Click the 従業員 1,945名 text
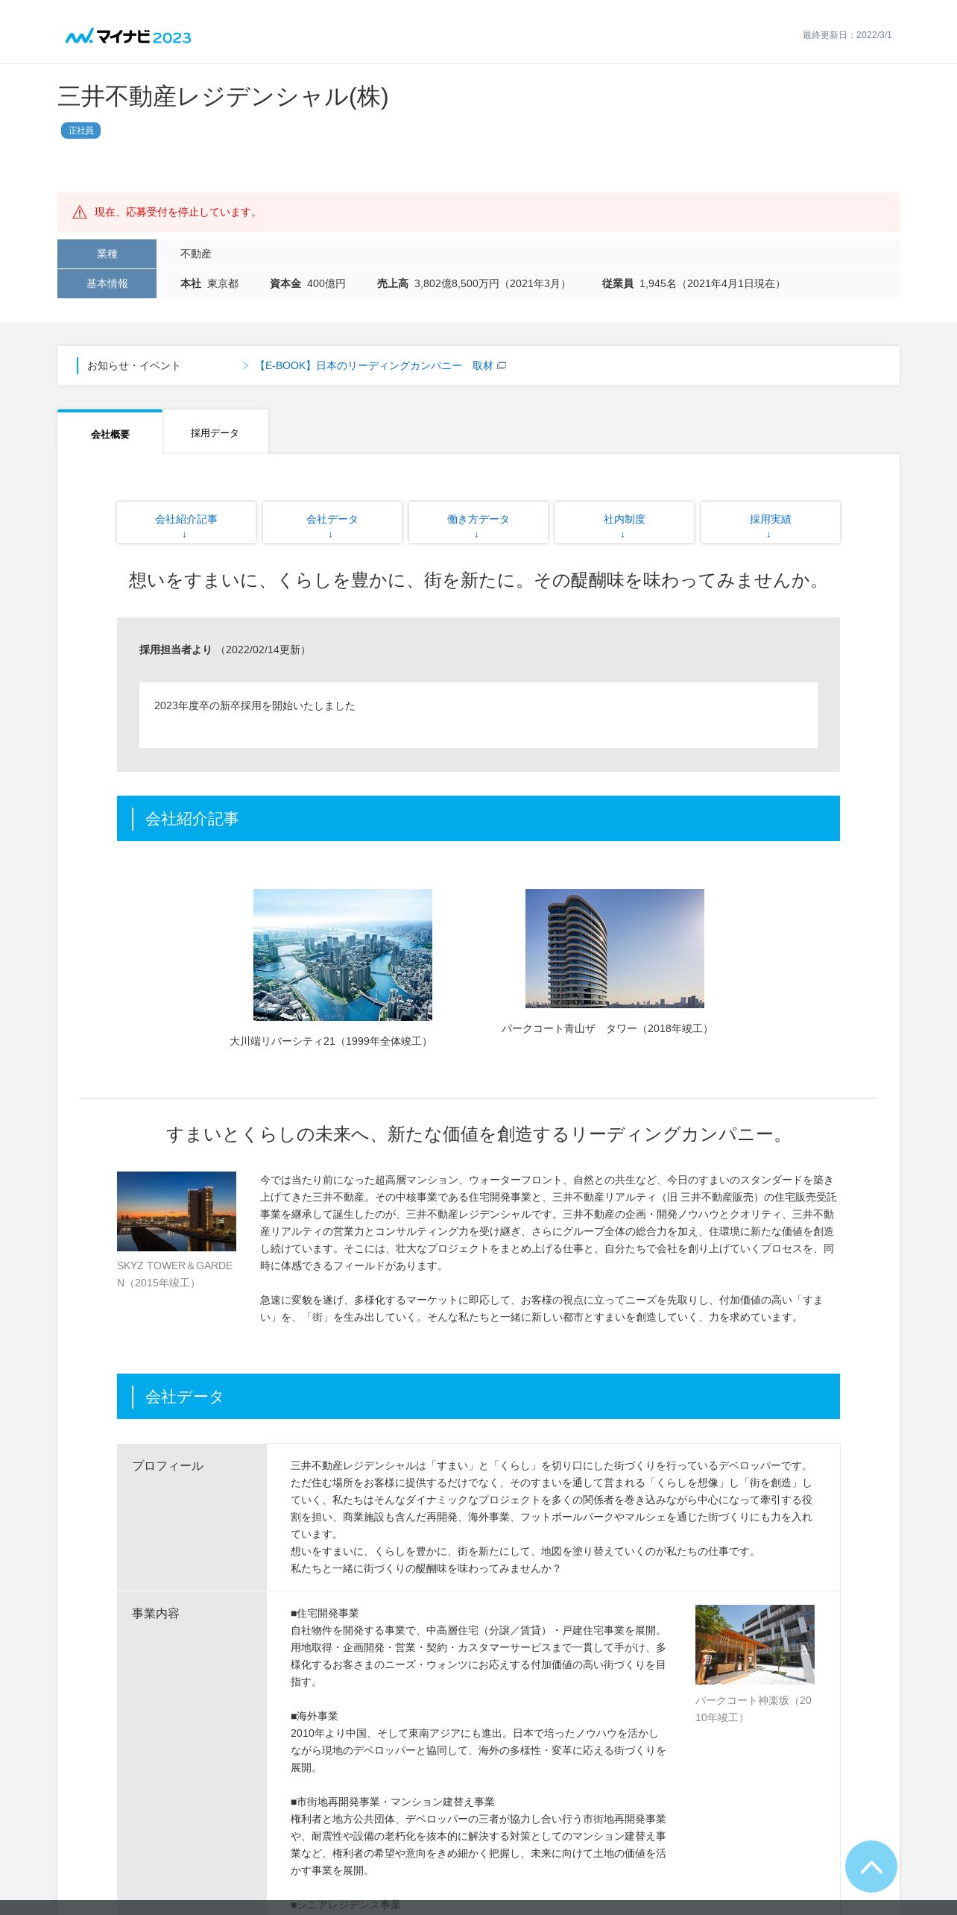 (693, 283)
